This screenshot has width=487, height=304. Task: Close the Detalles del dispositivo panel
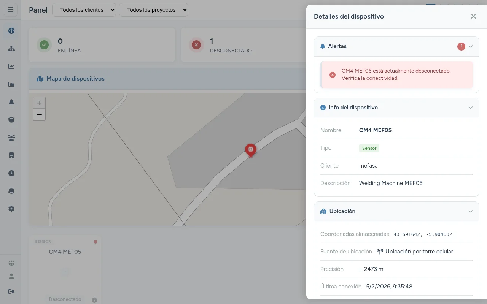click(473, 16)
